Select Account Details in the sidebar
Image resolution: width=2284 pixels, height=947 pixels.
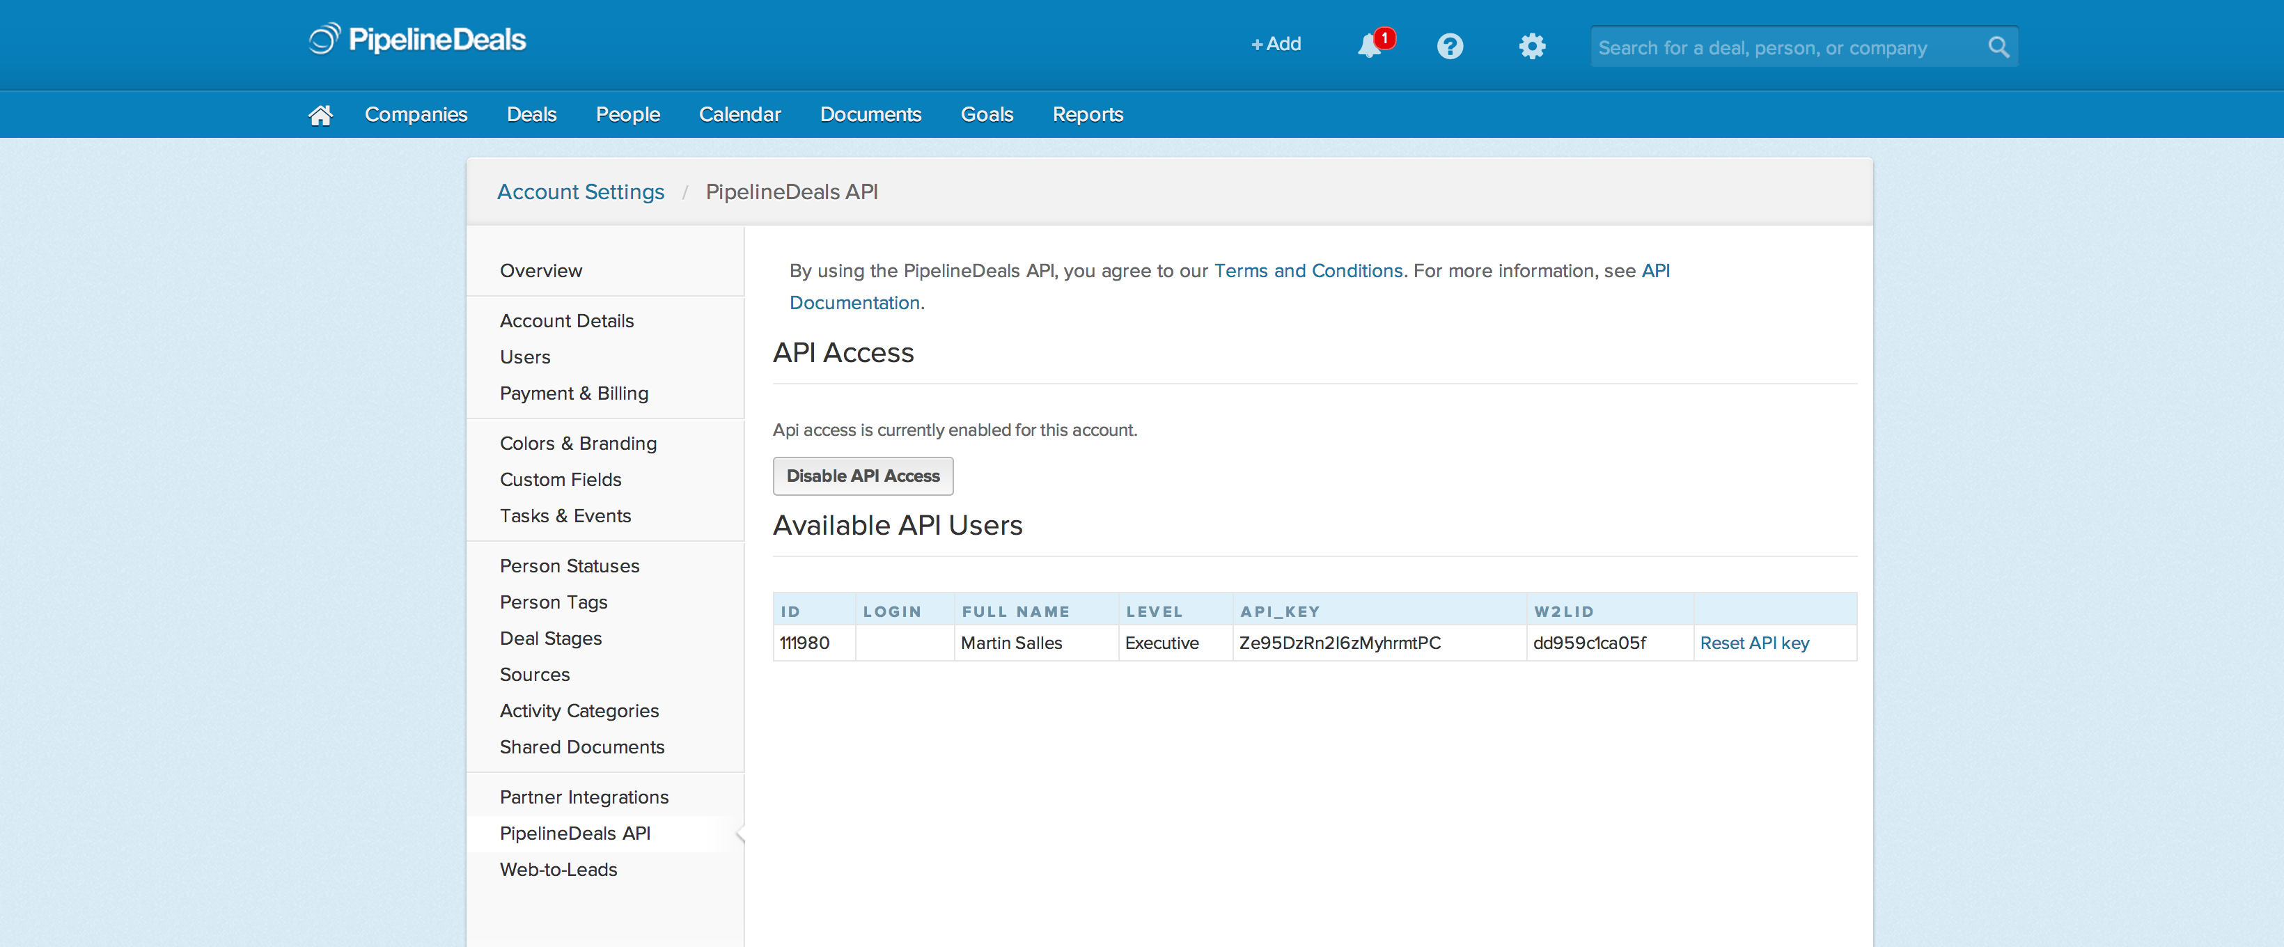click(x=567, y=321)
